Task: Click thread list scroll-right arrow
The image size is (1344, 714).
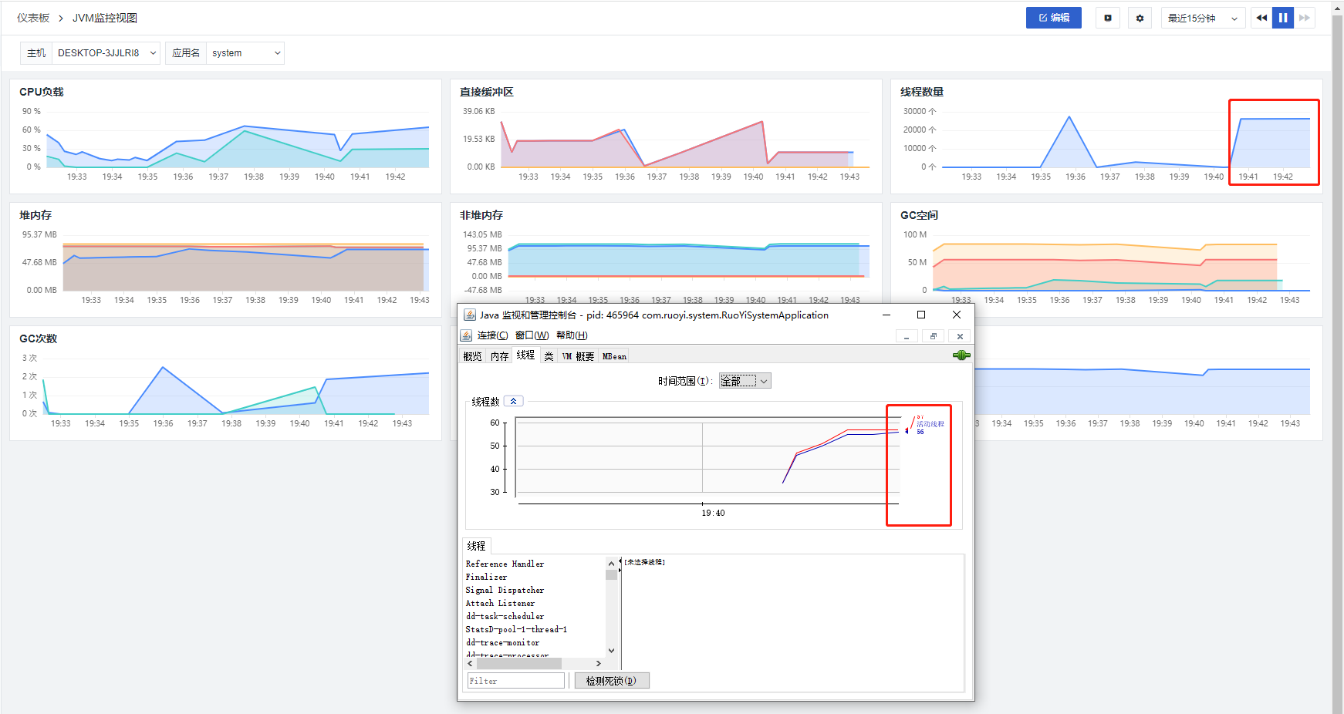Action: pyautogui.click(x=599, y=663)
